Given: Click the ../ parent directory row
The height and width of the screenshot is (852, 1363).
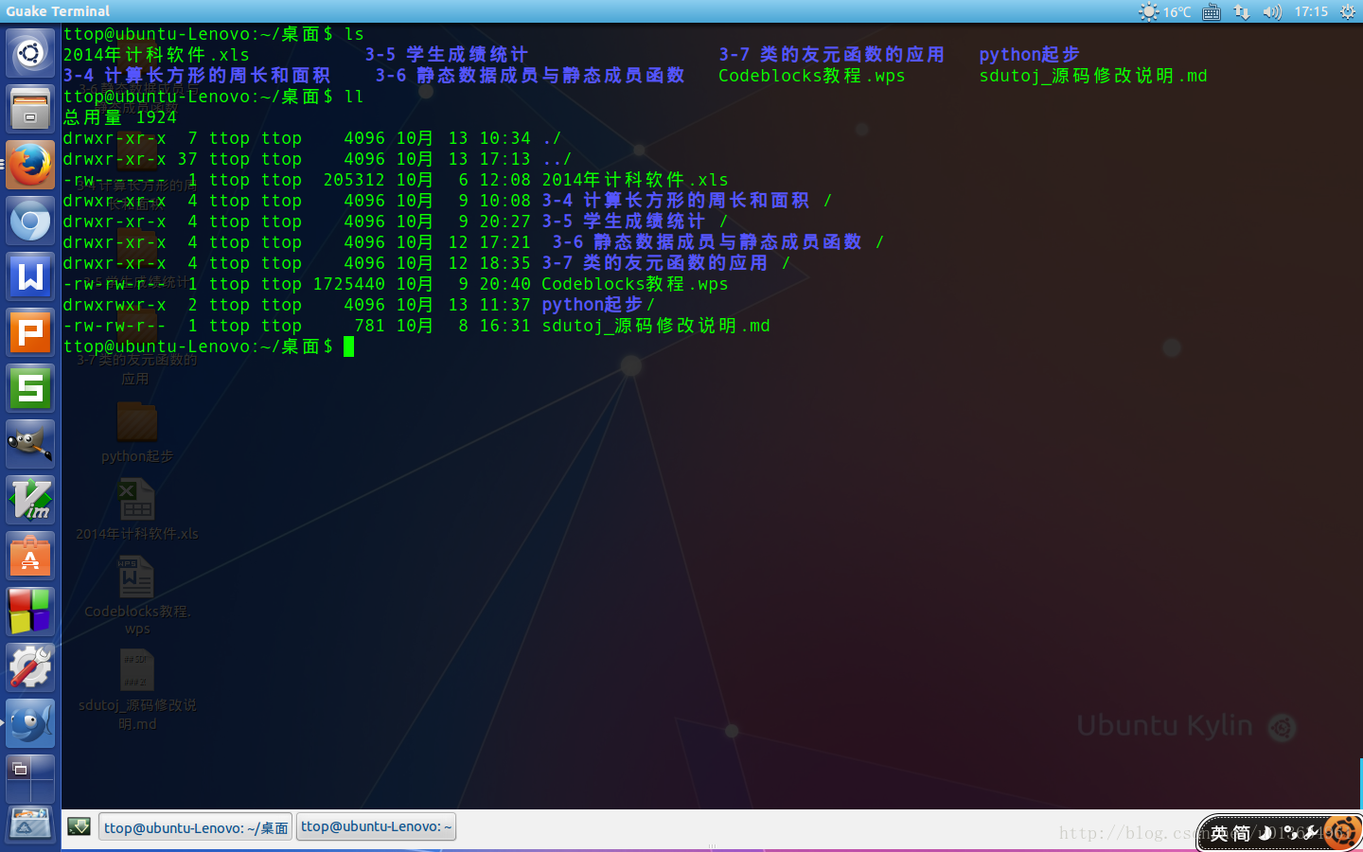Looking at the screenshot, I should 317,159.
